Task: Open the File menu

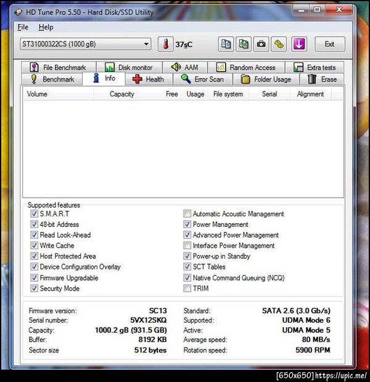Action: click(23, 27)
